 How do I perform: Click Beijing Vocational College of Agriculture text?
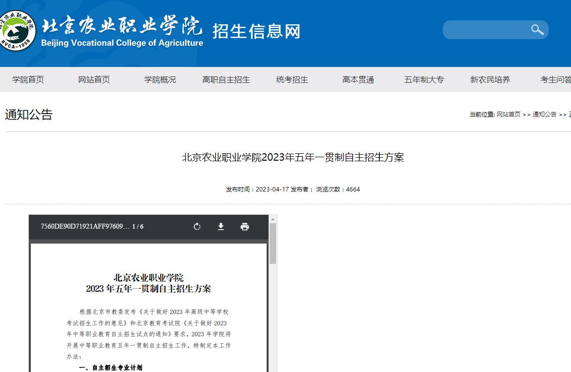coord(122,43)
